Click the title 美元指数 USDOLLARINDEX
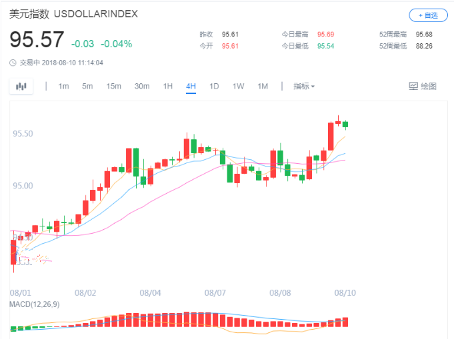The width and height of the screenshot is (472, 339). [x=73, y=14]
